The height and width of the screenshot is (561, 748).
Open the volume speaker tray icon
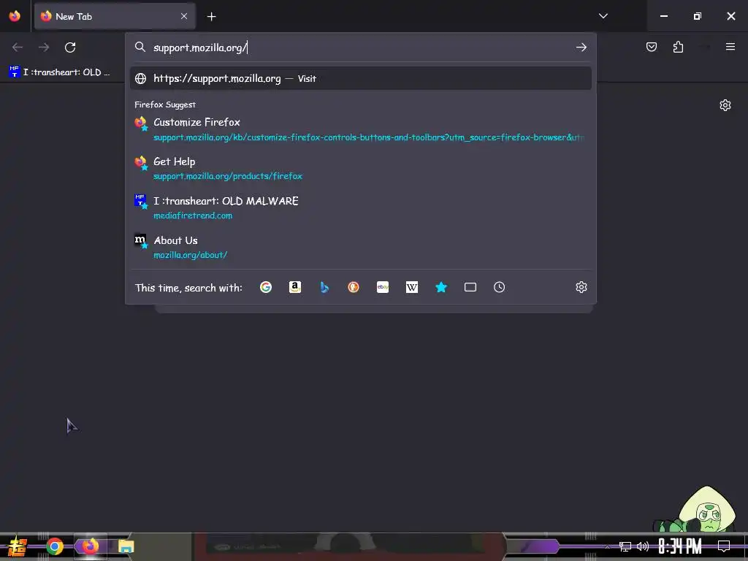pyautogui.click(x=643, y=546)
